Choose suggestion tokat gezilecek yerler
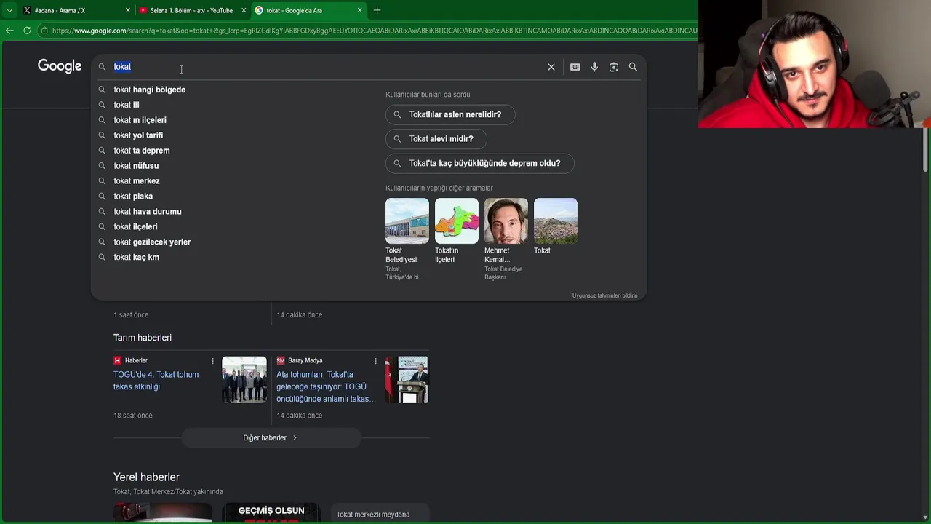931x524 pixels. tap(152, 242)
